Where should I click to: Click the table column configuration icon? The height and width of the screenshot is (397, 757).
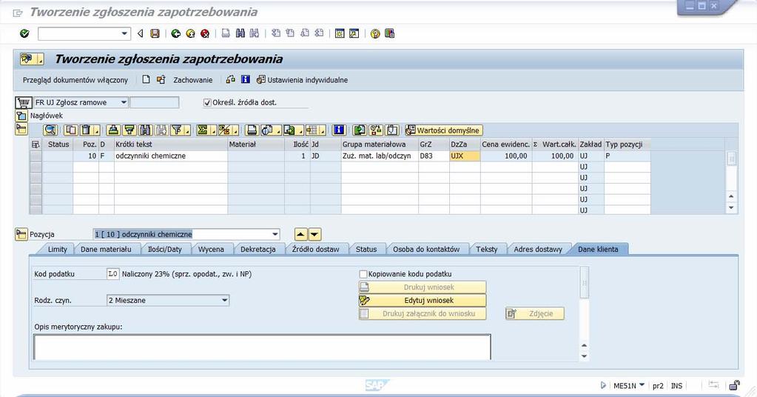36,144
